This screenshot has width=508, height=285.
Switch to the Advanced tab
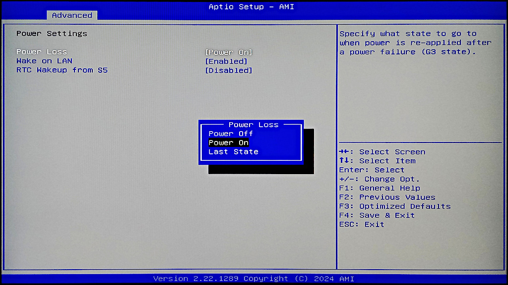[x=72, y=15]
